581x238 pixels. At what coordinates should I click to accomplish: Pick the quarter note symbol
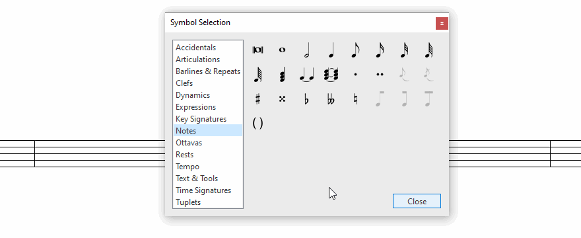point(331,50)
